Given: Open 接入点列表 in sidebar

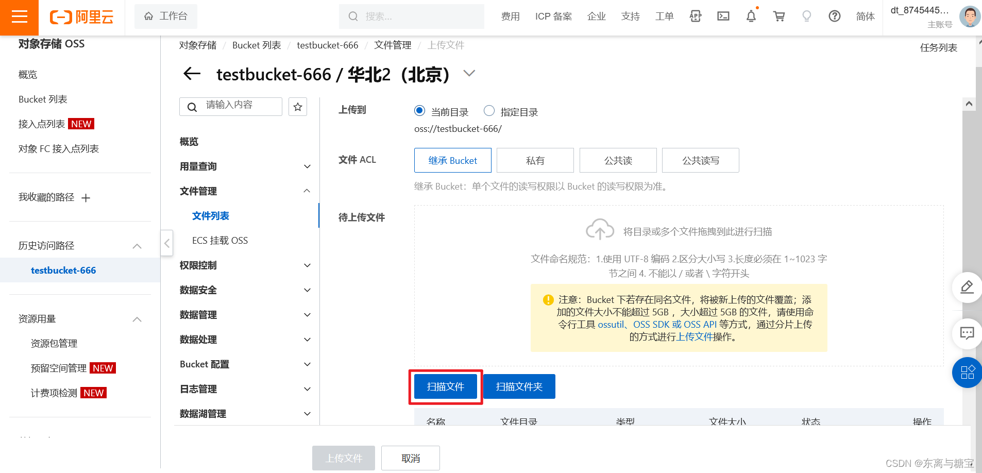Looking at the screenshot, I should pos(42,124).
